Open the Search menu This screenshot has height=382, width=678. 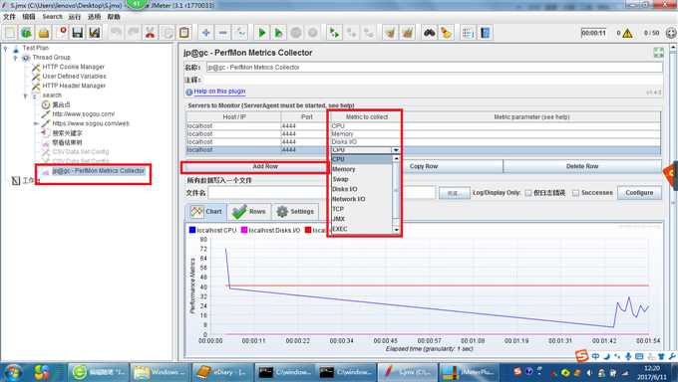(x=52, y=16)
